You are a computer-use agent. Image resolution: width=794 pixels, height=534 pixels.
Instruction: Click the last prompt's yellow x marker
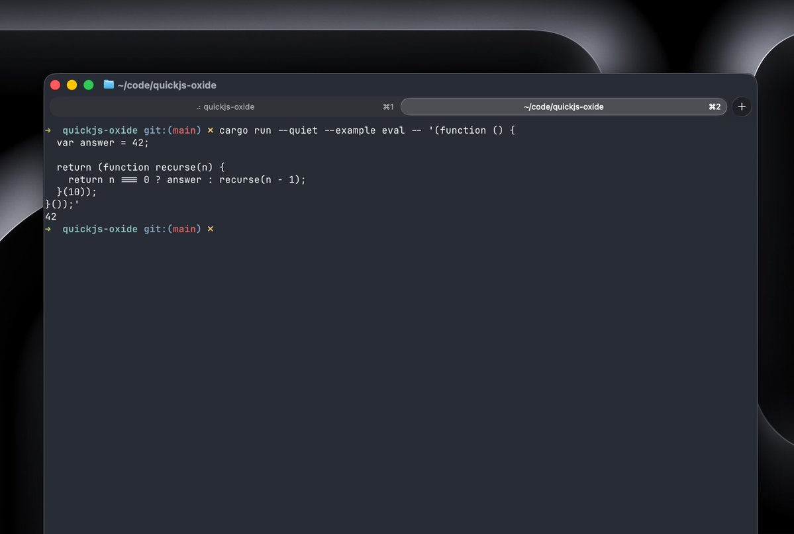pyautogui.click(x=210, y=230)
